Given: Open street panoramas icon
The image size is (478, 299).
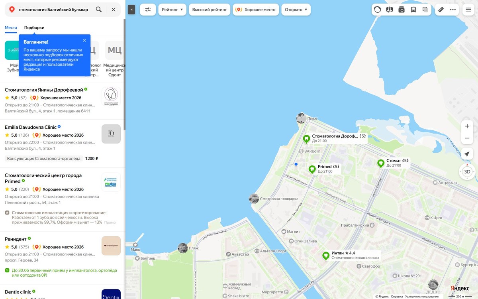Looking at the screenshot, I should 390,10.
